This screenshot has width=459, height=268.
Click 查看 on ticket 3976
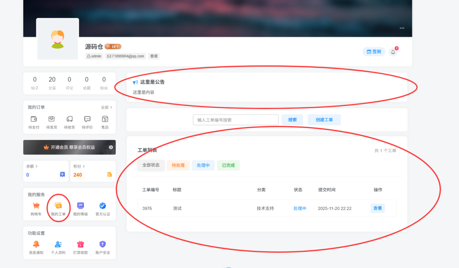coord(377,208)
